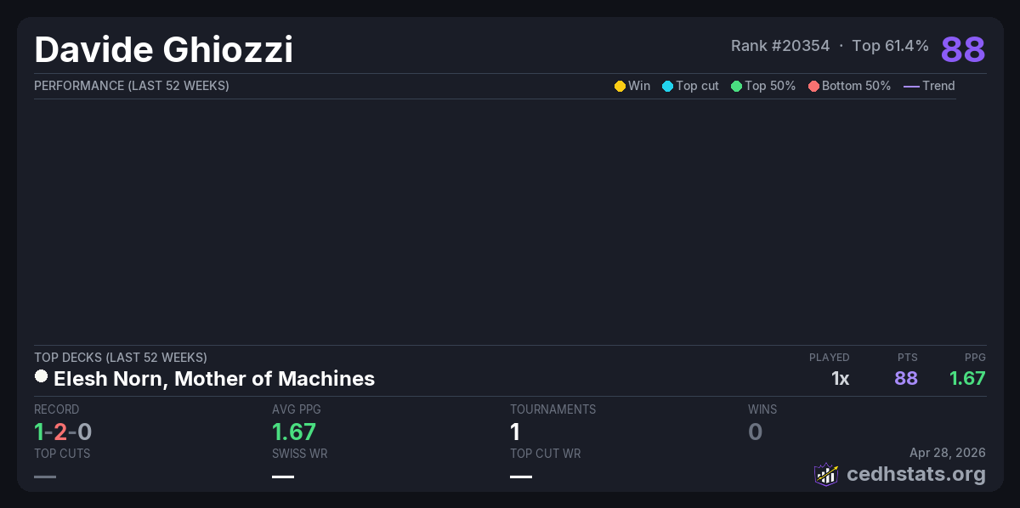Screen dimensions: 1020x508
Task: Toggle the Trend legend label
Action: 938,86
